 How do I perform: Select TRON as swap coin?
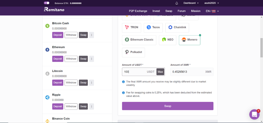point(131,28)
